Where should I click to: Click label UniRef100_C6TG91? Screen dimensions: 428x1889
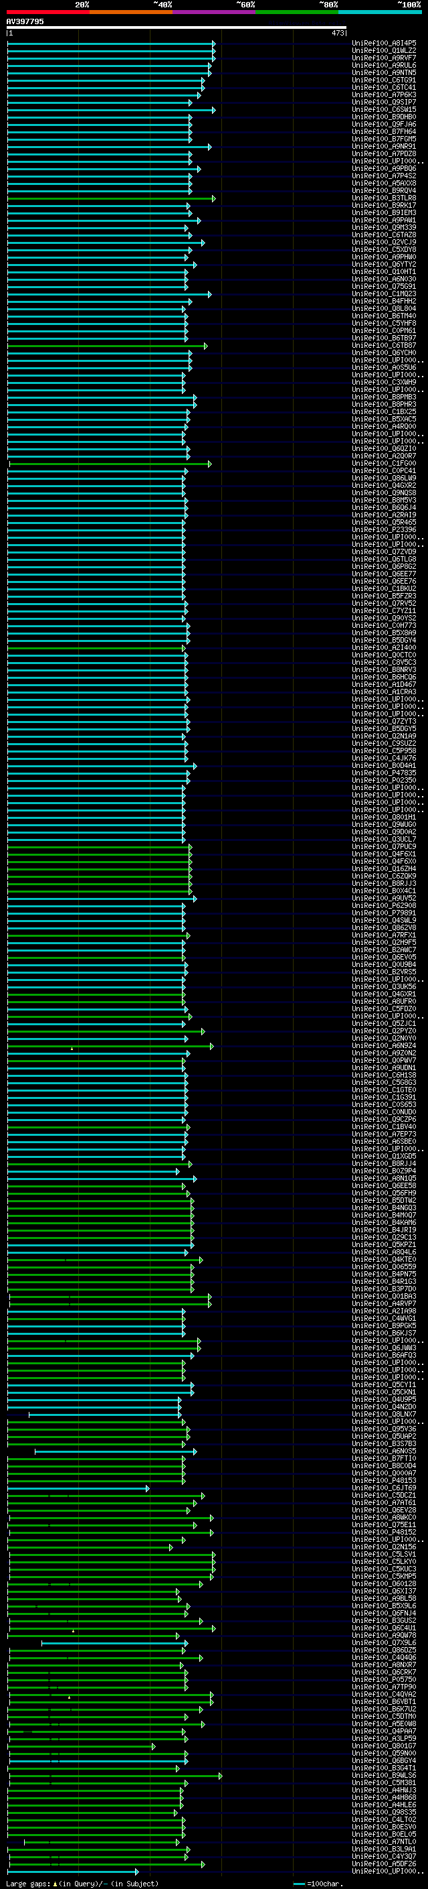pyautogui.click(x=384, y=80)
